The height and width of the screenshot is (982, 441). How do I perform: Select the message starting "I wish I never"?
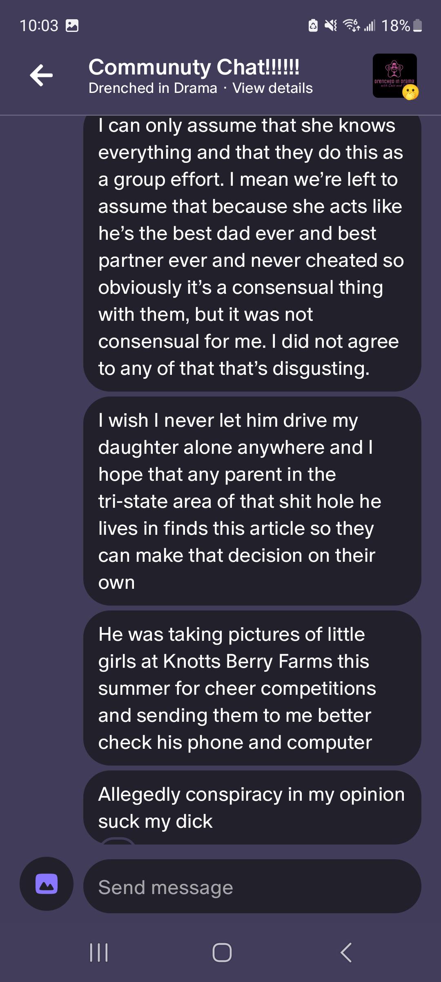[252, 501]
